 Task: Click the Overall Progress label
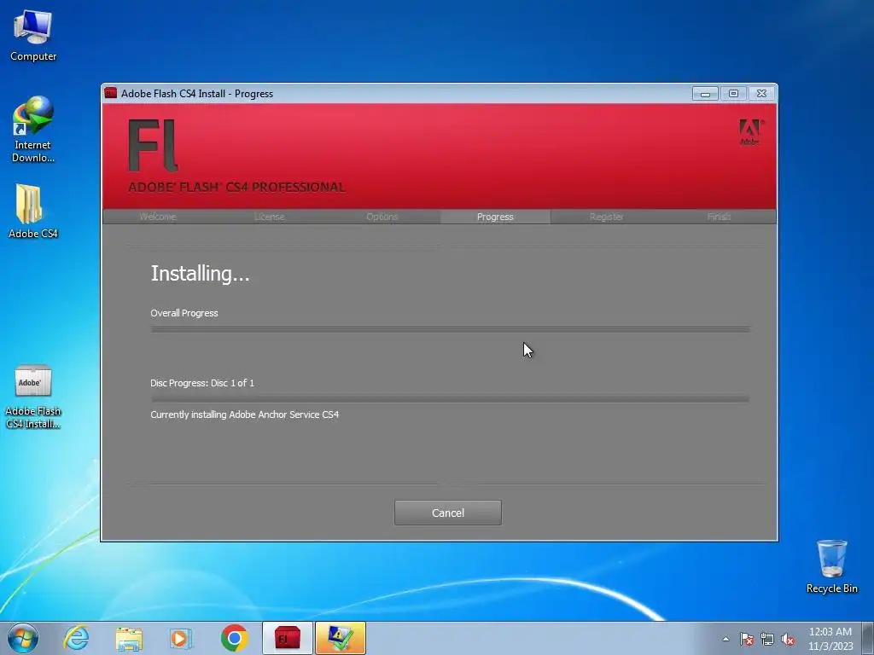pyautogui.click(x=184, y=313)
